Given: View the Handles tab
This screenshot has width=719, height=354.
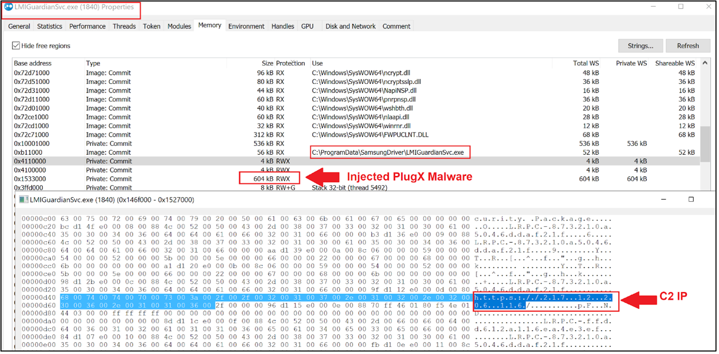Looking at the screenshot, I should 283,26.
